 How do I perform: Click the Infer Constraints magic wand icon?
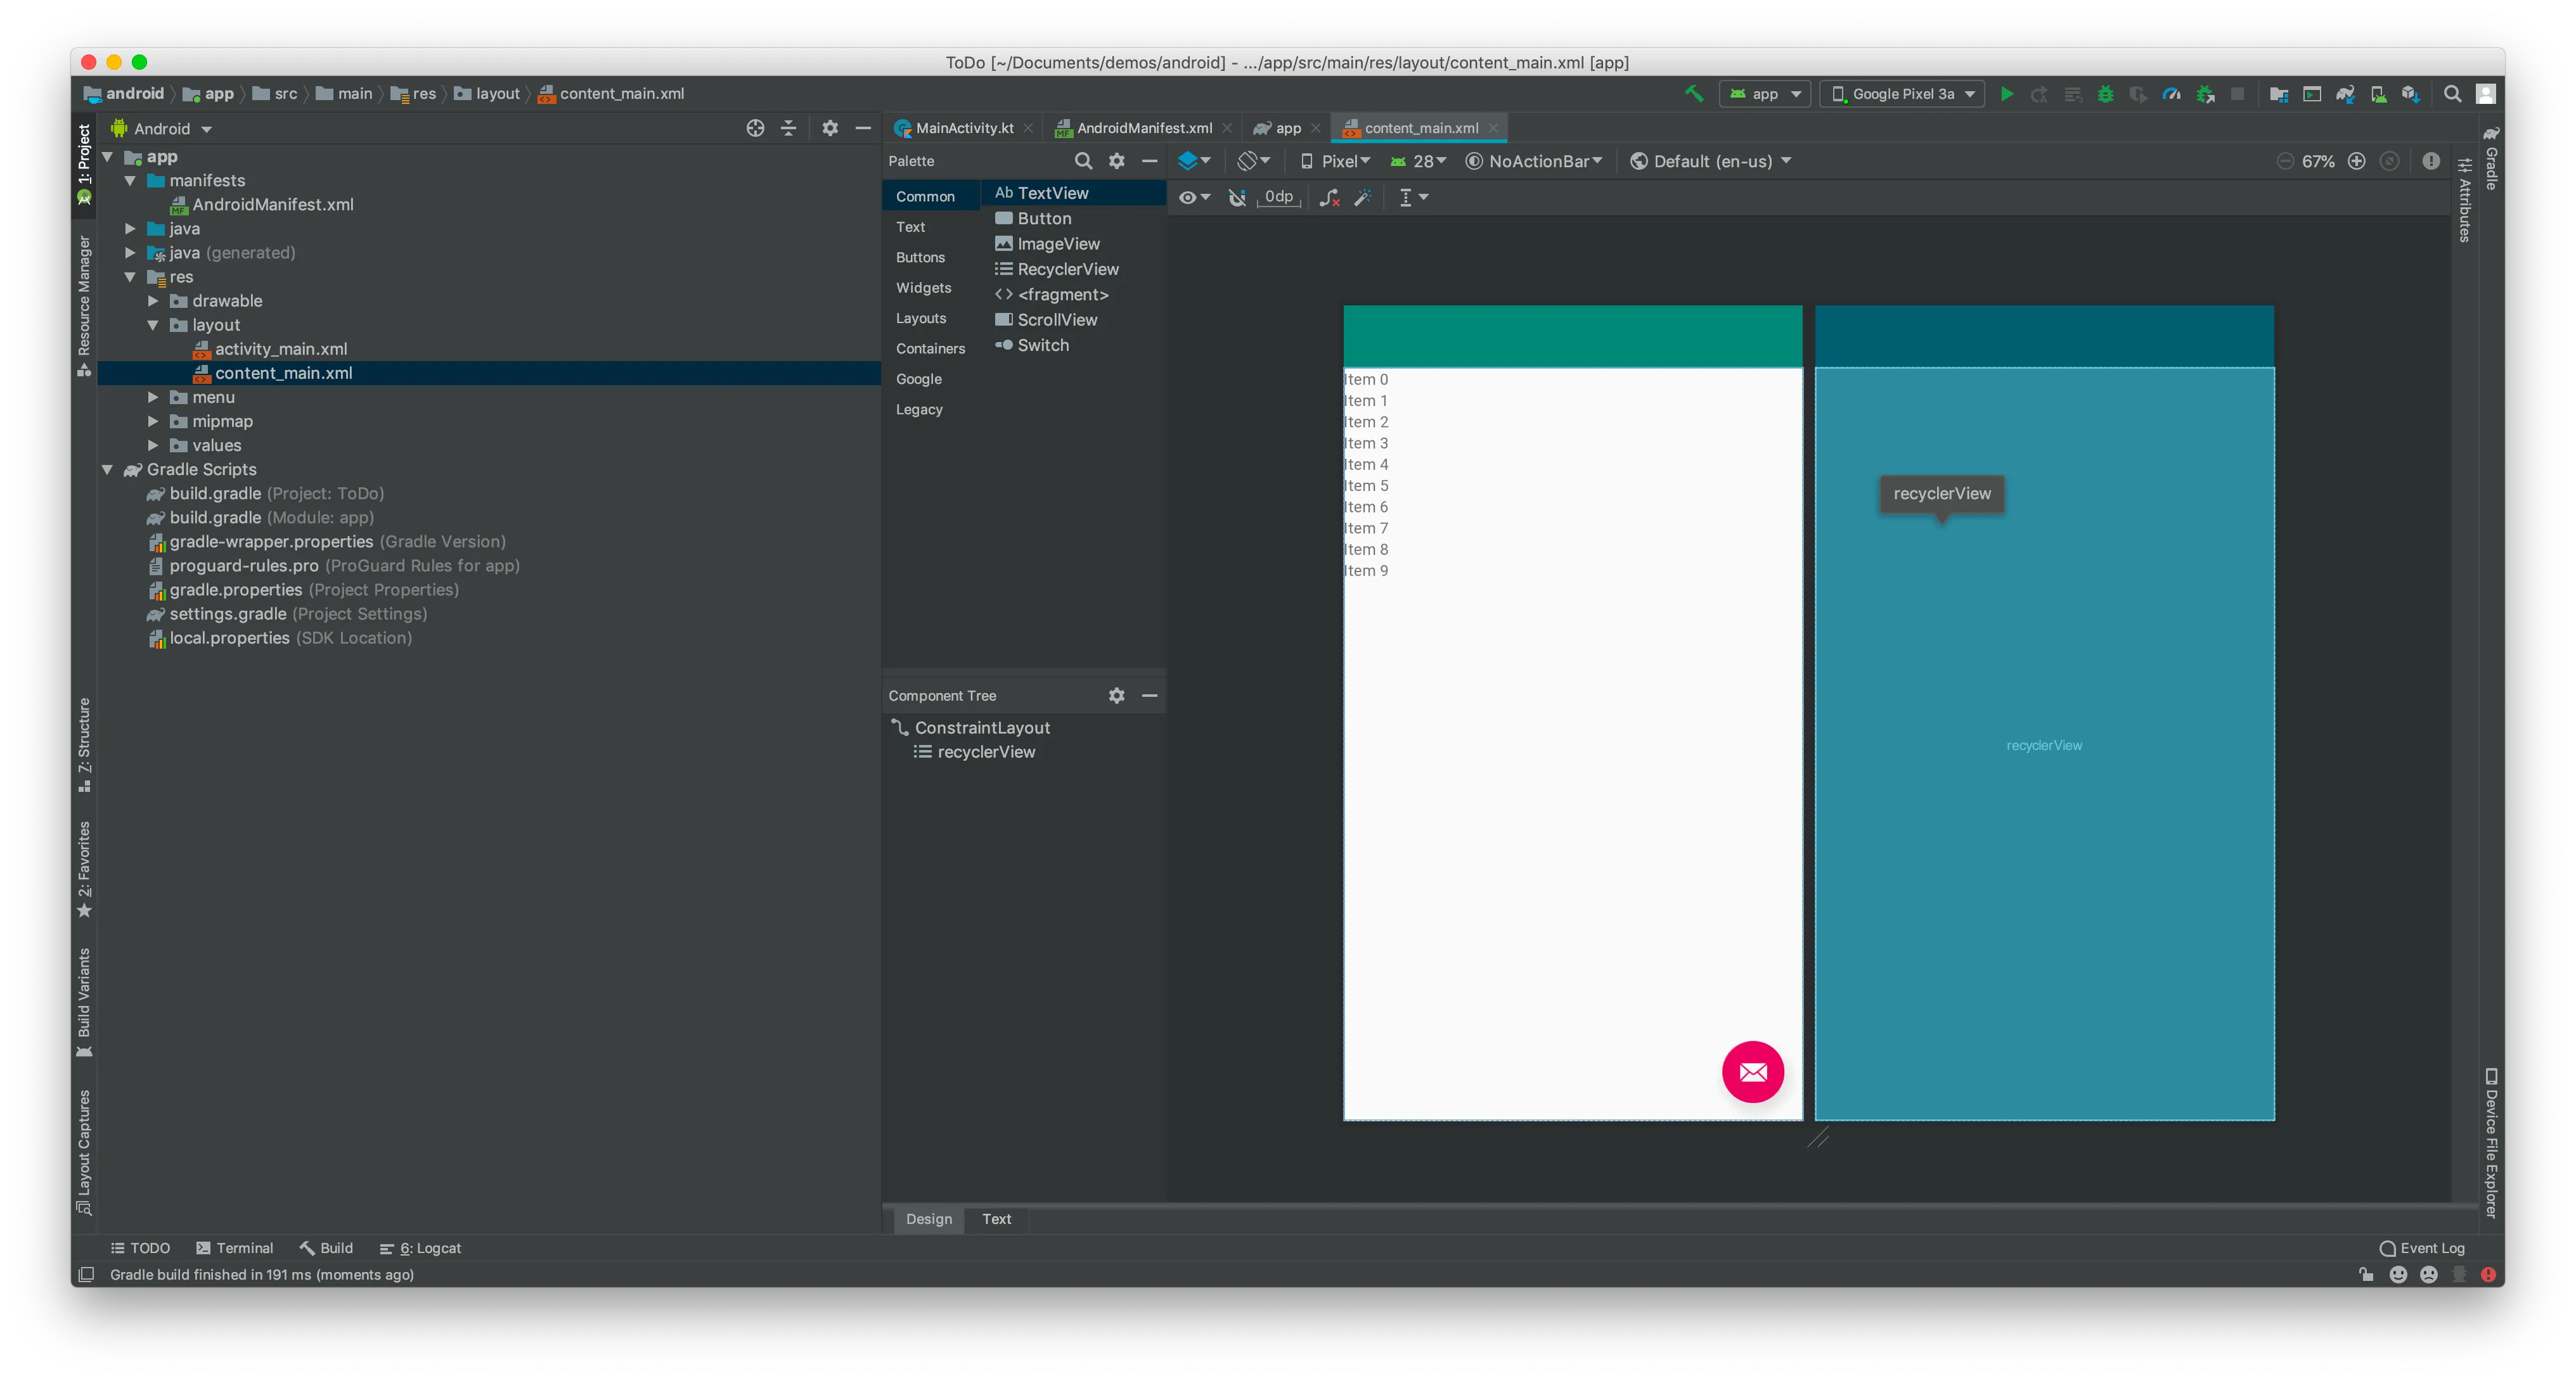[x=1363, y=198]
